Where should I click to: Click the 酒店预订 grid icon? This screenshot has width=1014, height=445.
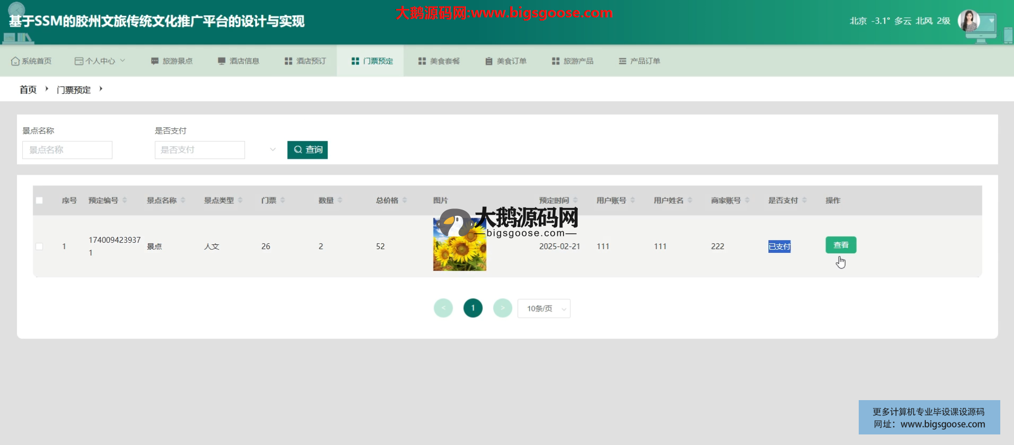pyautogui.click(x=288, y=61)
